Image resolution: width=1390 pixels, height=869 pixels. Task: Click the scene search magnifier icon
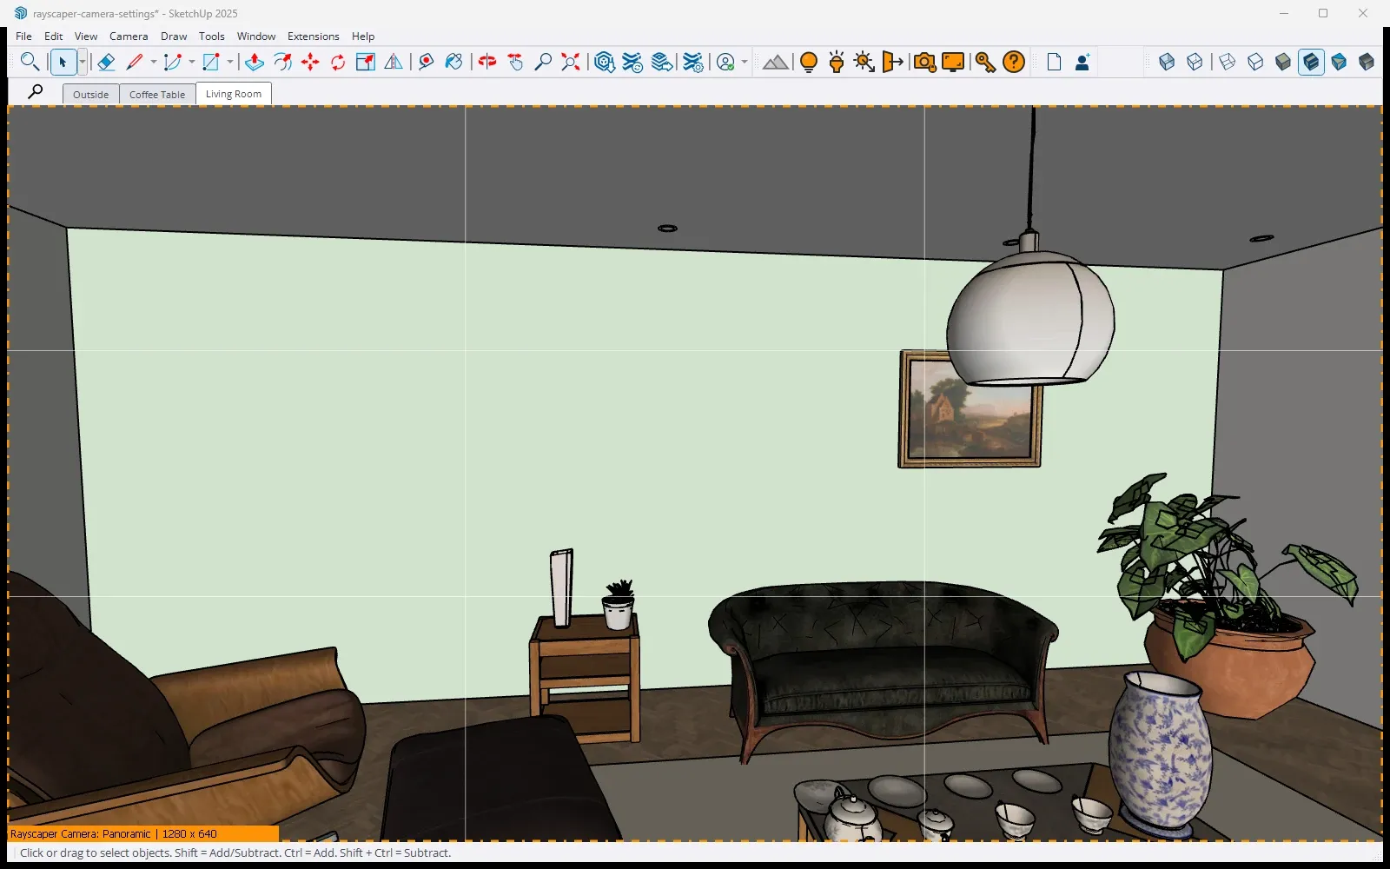point(36,91)
